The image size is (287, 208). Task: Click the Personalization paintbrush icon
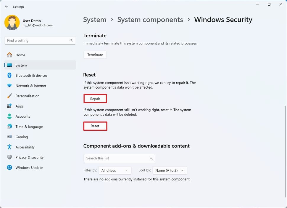point(9,96)
